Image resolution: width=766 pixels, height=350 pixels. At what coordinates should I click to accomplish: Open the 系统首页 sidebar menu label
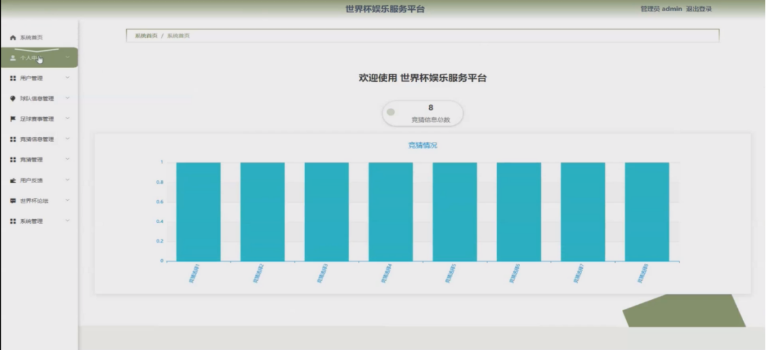[31, 38]
